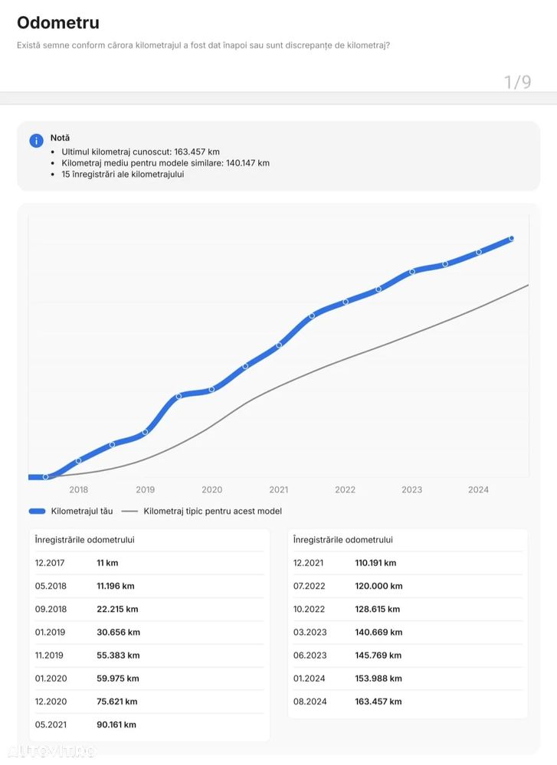Click the 1/9 page indicator

[x=517, y=82]
